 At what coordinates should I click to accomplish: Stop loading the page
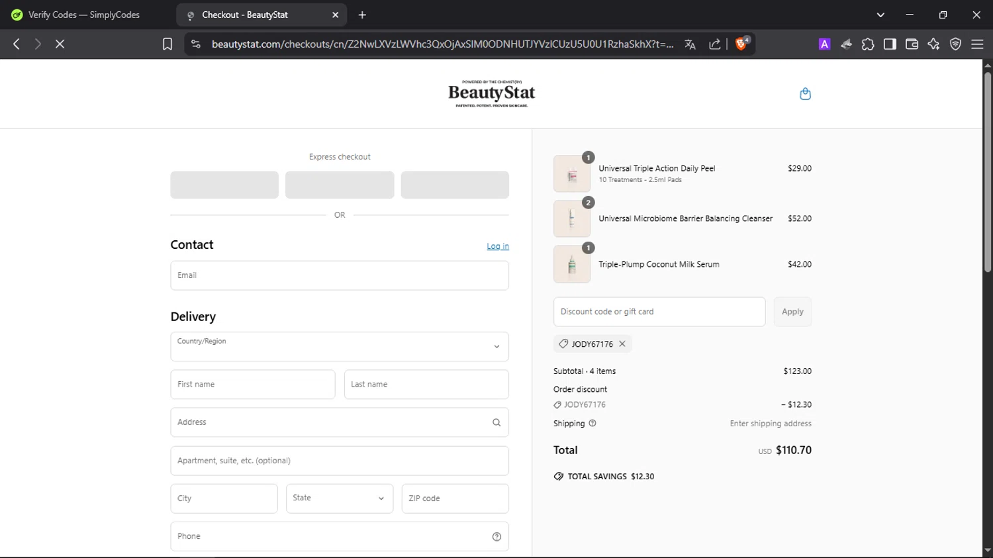tap(60, 44)
